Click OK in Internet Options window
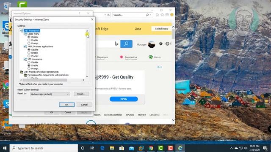 [x=52, y=112]
